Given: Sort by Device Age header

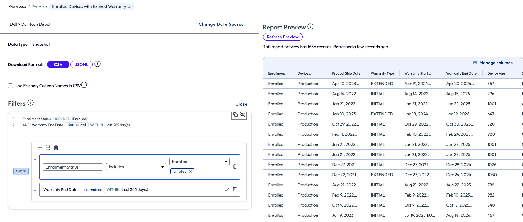Looking at the screenshot, I should 496,73.
